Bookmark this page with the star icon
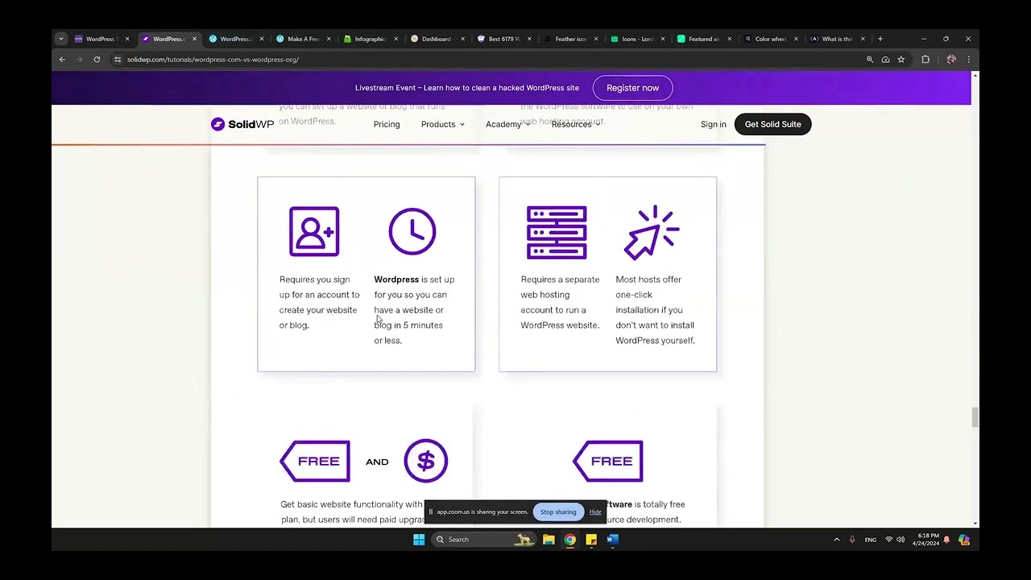This screenshot has height=580, width=1031. click(x=901, y=60)
